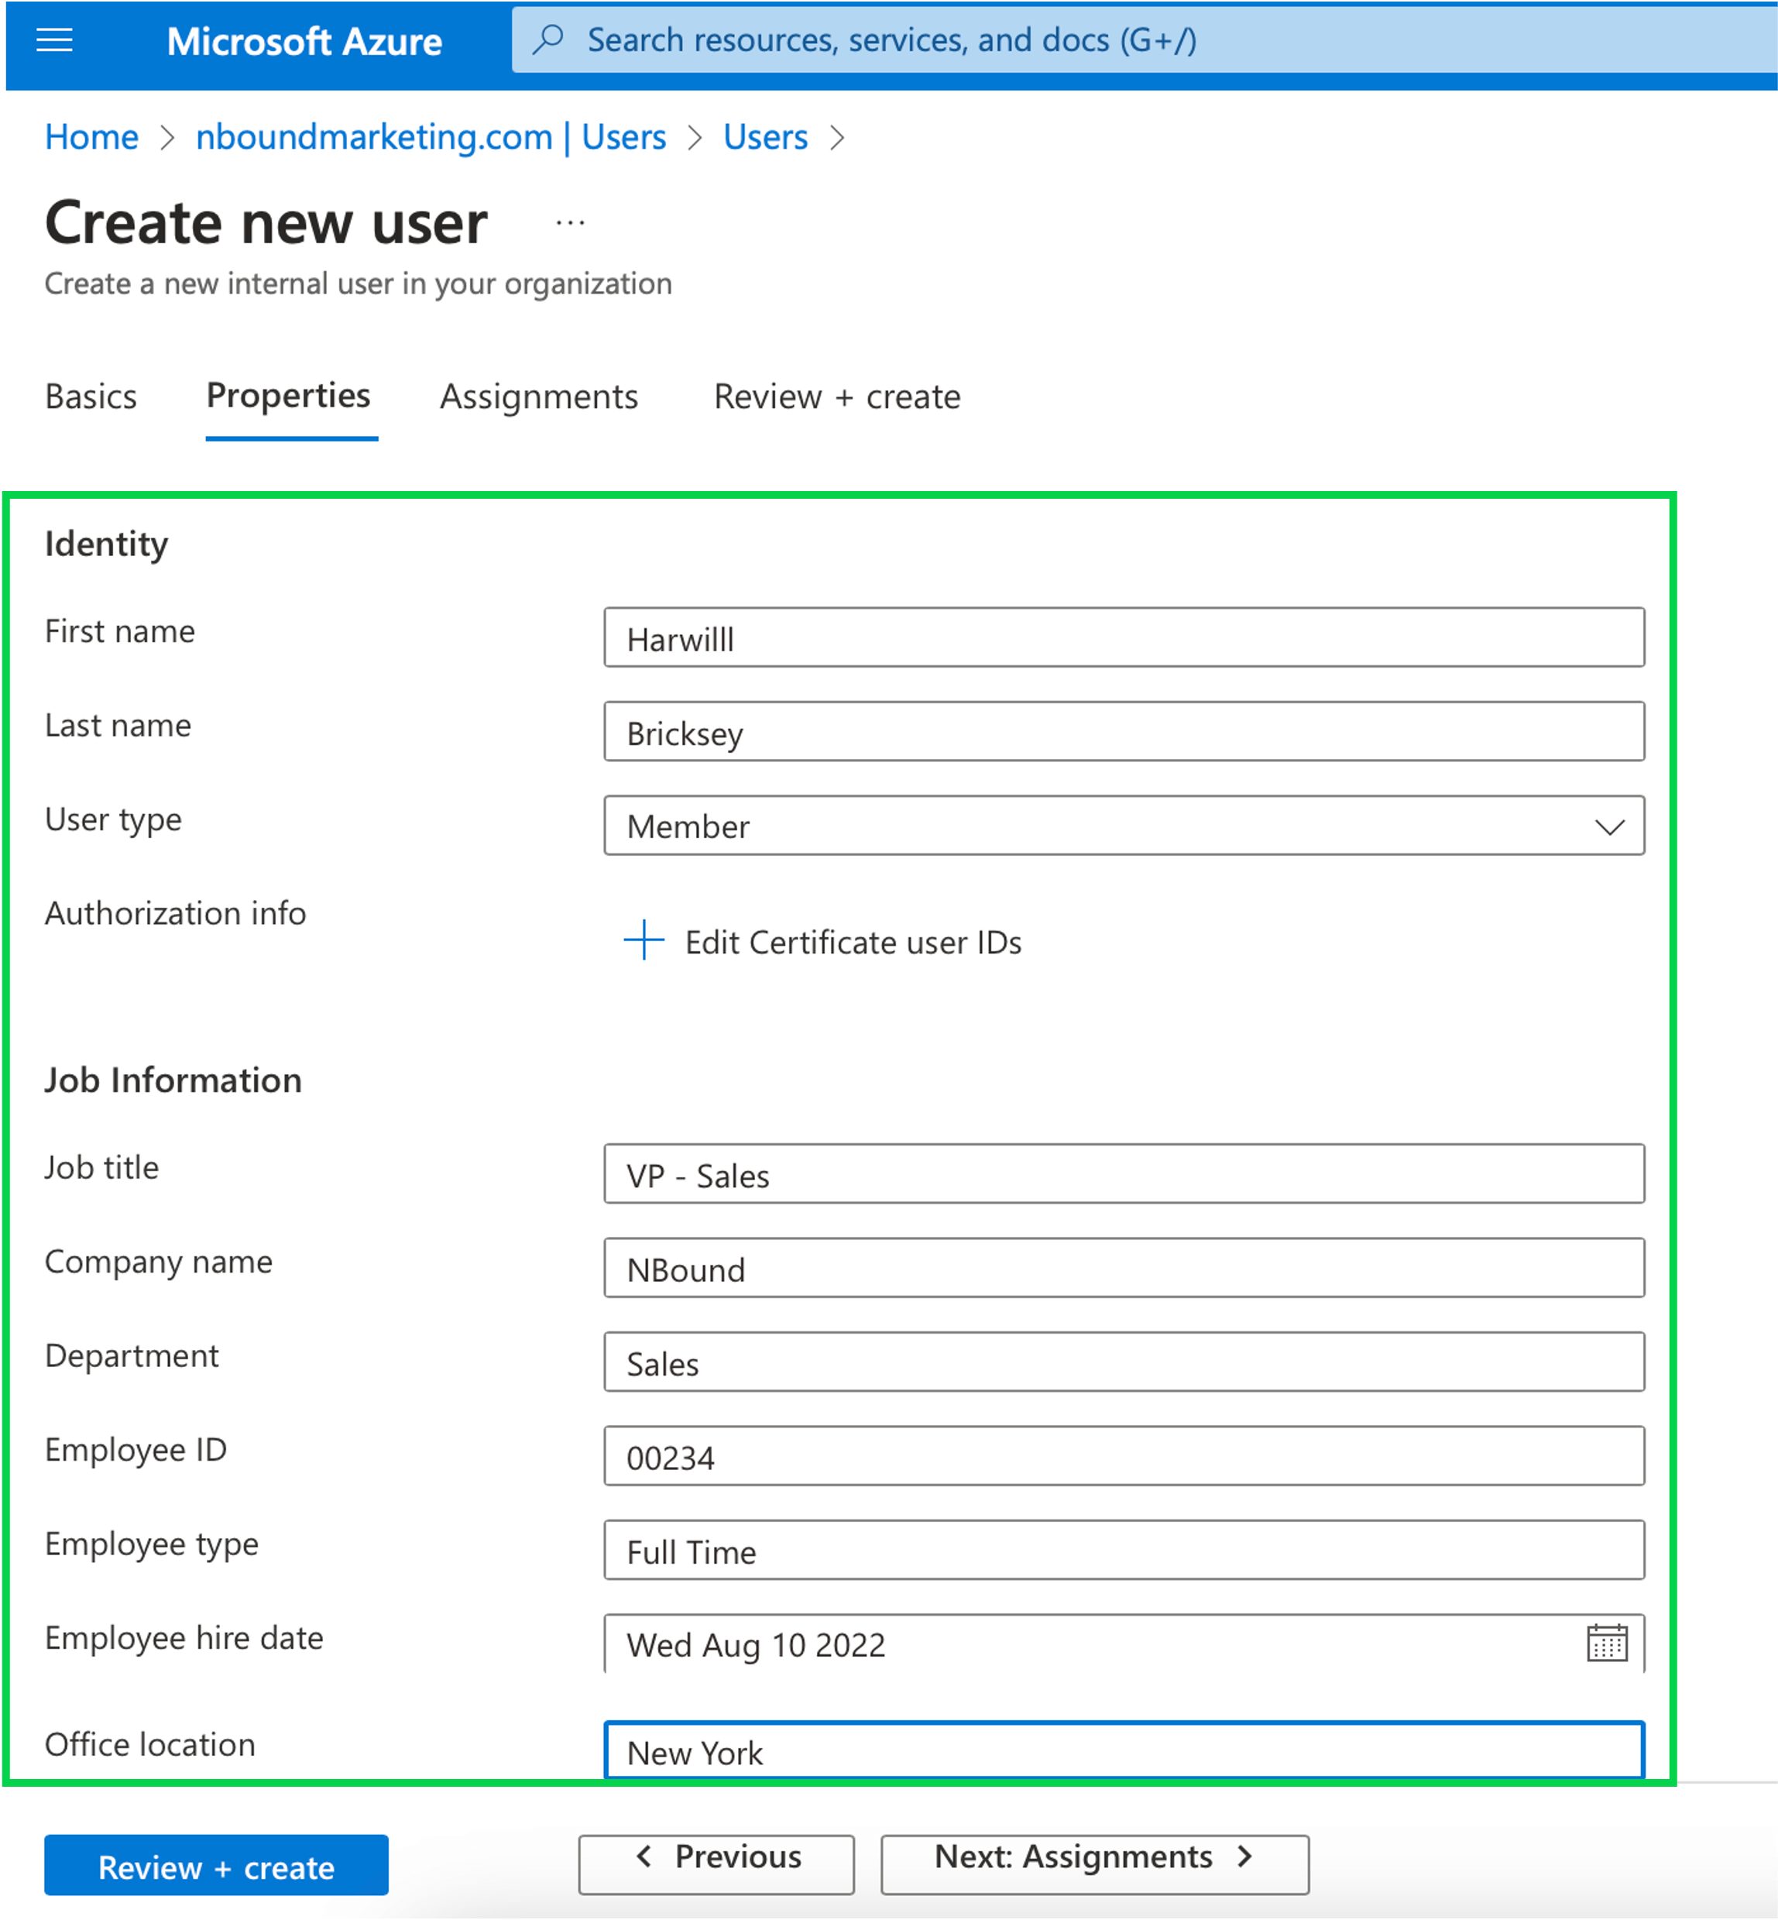
Task: Expand the breadcrumb Users dropdown
Action: tap(853, 137)
